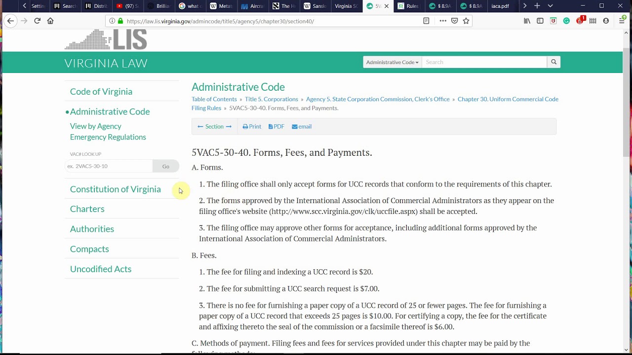Open Emergency Regulations
The height and width of the screenshot is (355, 632).
click(x=108, y=137)
